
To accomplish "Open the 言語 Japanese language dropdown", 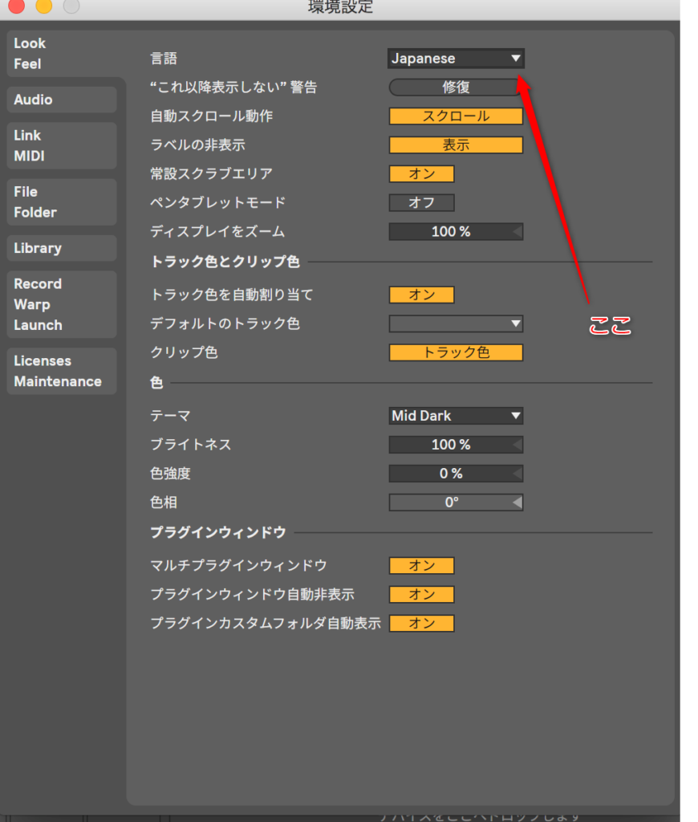I will click(x=456, y=59).
